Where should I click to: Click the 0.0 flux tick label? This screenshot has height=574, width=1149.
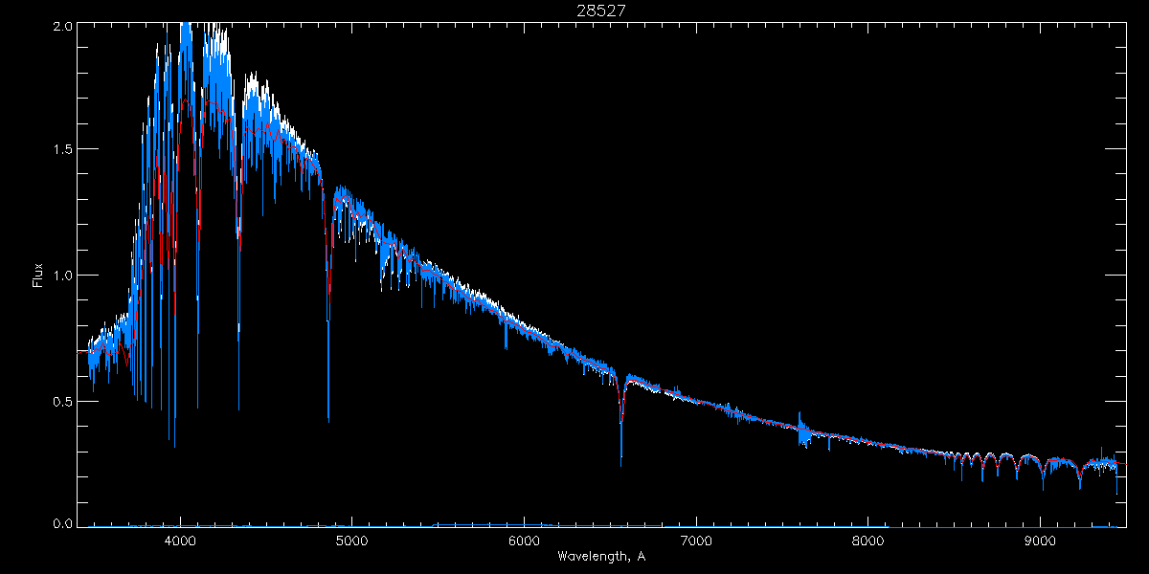coord(63,523)
